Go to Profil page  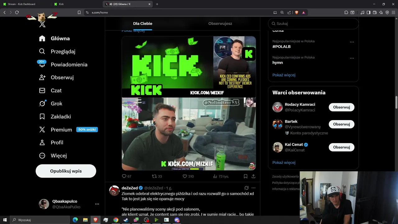click(x=51, y=142)
